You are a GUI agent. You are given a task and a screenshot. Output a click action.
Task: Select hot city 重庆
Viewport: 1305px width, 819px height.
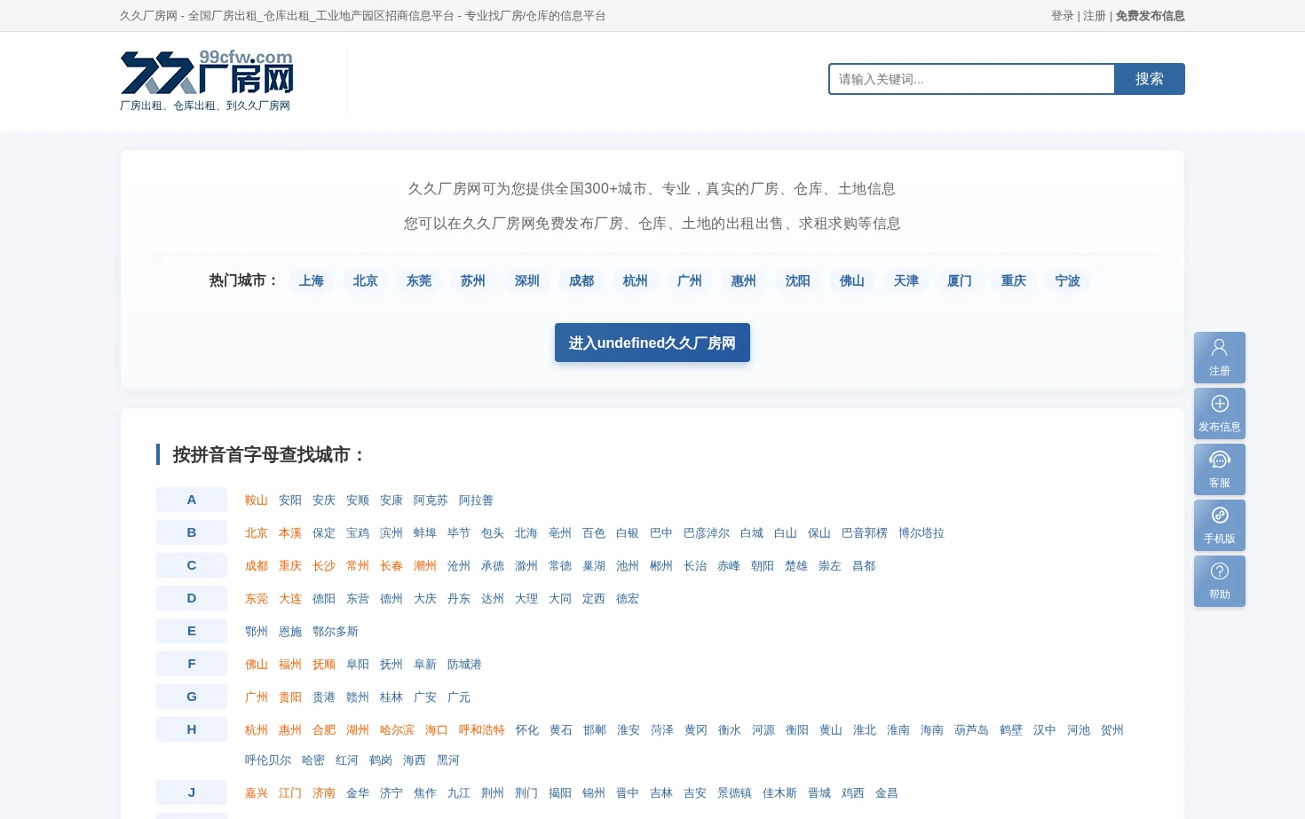point(1014,280)
